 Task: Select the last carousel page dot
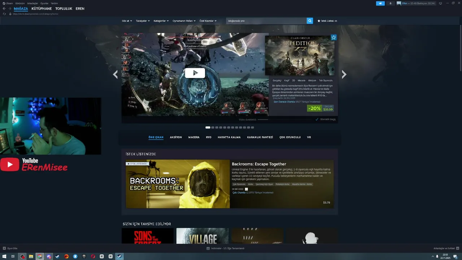click(x=252, y=127)
